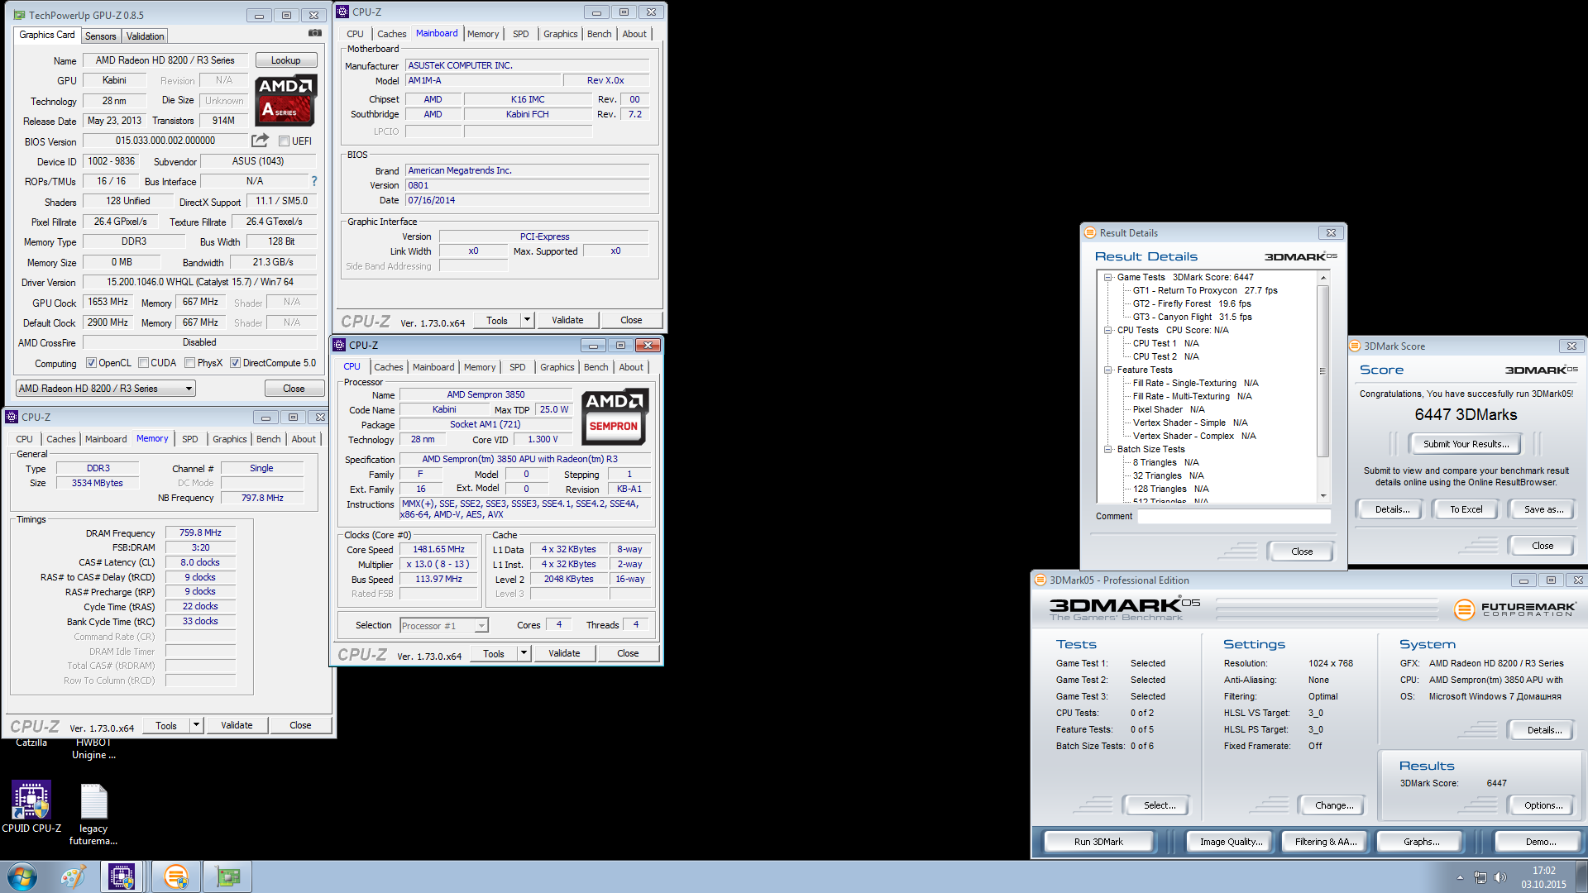Click the Comment input field

(x=1234, y=516)
